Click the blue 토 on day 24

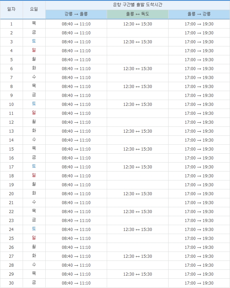[34, 229]
